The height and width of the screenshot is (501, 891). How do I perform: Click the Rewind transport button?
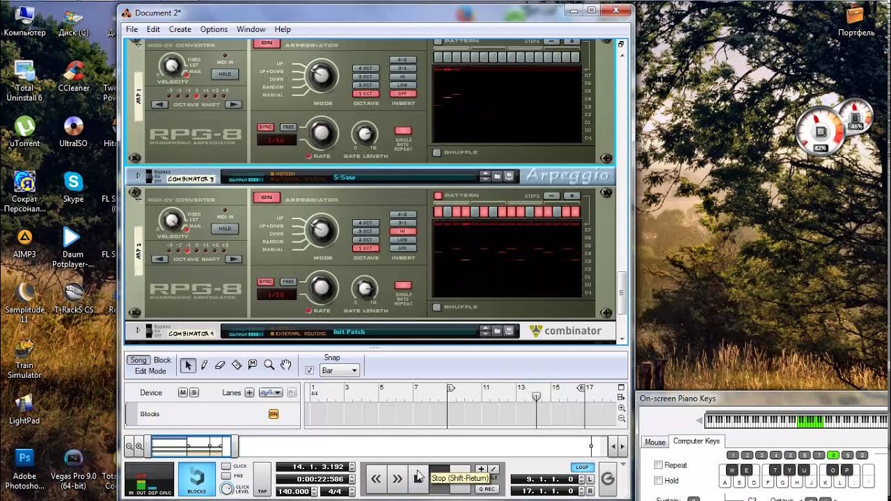point(376,478)
